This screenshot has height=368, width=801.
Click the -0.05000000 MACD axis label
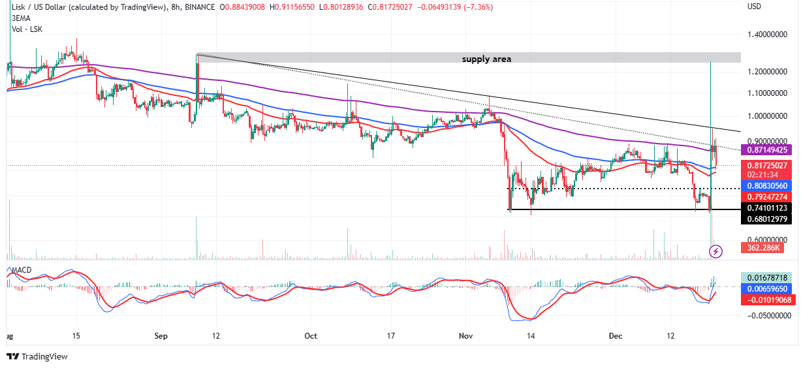pos(768,315)
